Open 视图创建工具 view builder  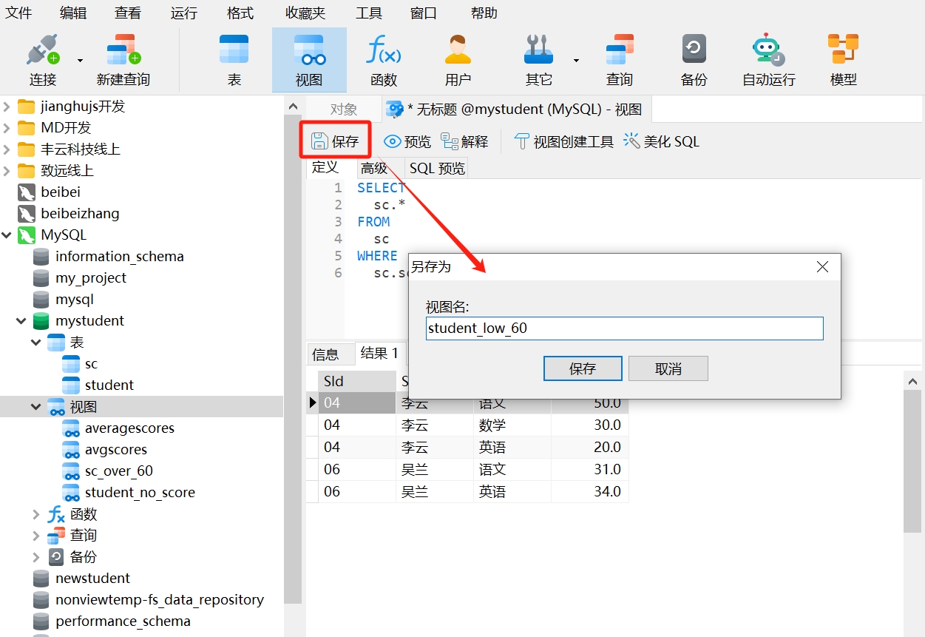click(564, 141)
